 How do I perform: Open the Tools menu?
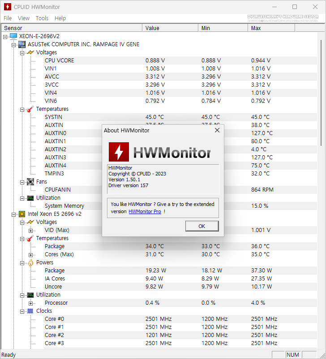[42, 18]
